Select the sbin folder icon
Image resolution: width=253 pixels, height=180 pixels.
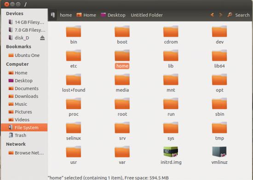pyautogui.click(x=219, y=103)
